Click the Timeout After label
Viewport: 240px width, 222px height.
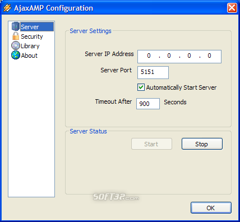tap(113, 101)
